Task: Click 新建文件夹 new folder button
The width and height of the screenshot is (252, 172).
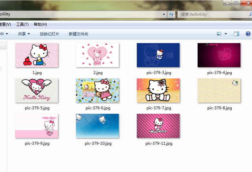Action: [x=79, y=34]
